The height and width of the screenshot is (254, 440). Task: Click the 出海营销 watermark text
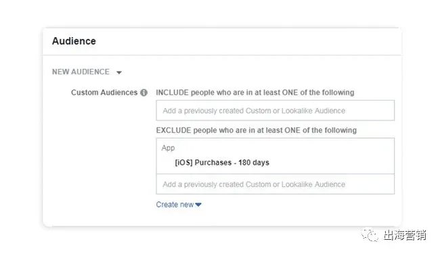405,235
